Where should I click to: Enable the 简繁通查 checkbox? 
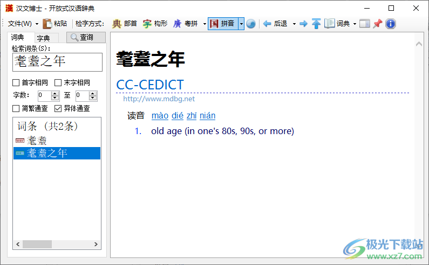click(16, 108)
